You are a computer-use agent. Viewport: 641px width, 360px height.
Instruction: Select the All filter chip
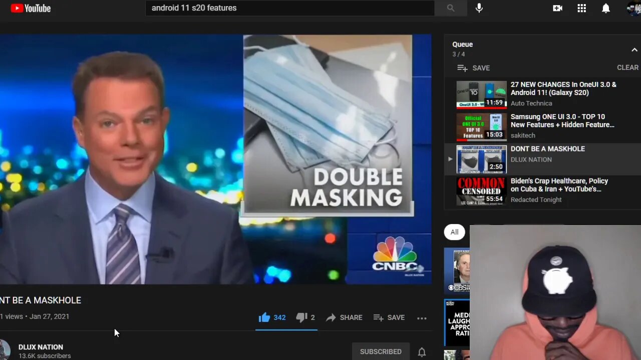[x=454, y=232]
